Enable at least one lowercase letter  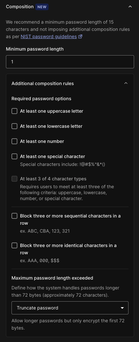pyautogui.click(x=14, y=126)
